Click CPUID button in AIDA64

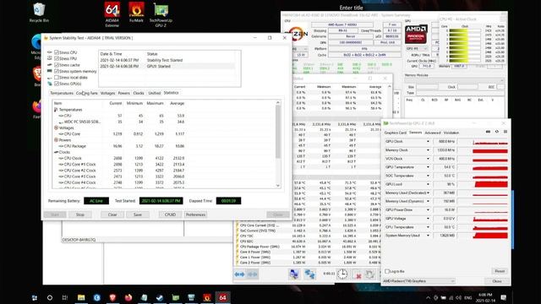pyautogui.click(x=171, y=214)
